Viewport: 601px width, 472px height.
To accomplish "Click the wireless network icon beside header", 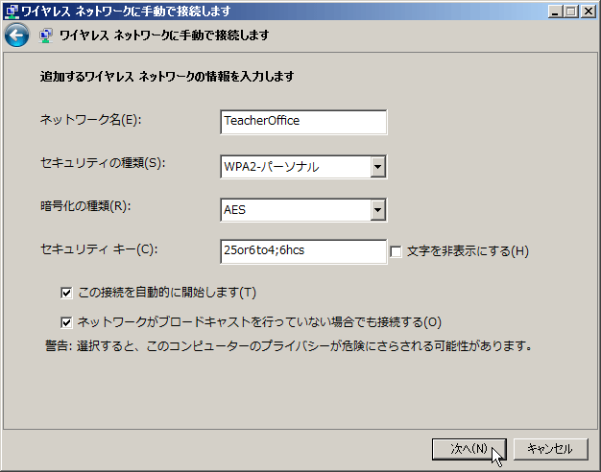I will (x=46, y=35).
